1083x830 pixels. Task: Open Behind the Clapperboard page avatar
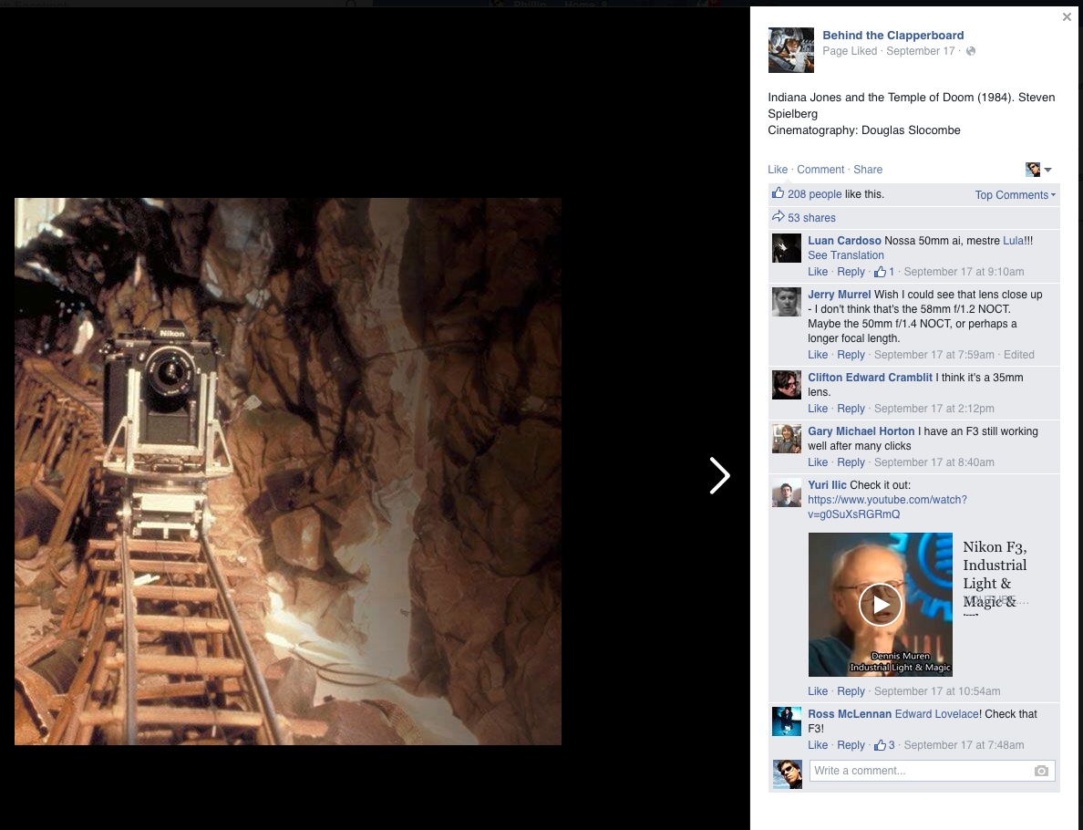(x=791, y=50)
